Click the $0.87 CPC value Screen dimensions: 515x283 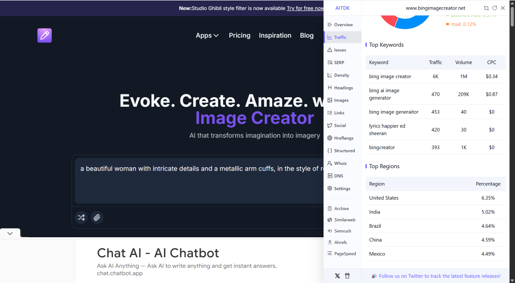point(491,94)
